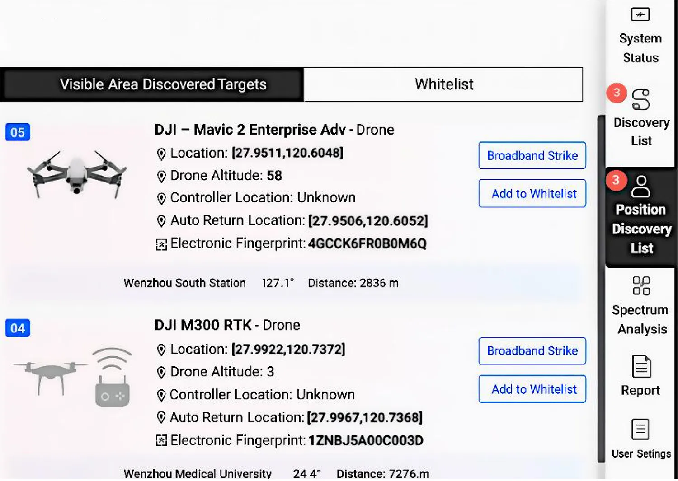Viewport: 678px width, 481px height.
Task: Open the Discovery List sidebar icon
Action: click(x=640, y=100)
